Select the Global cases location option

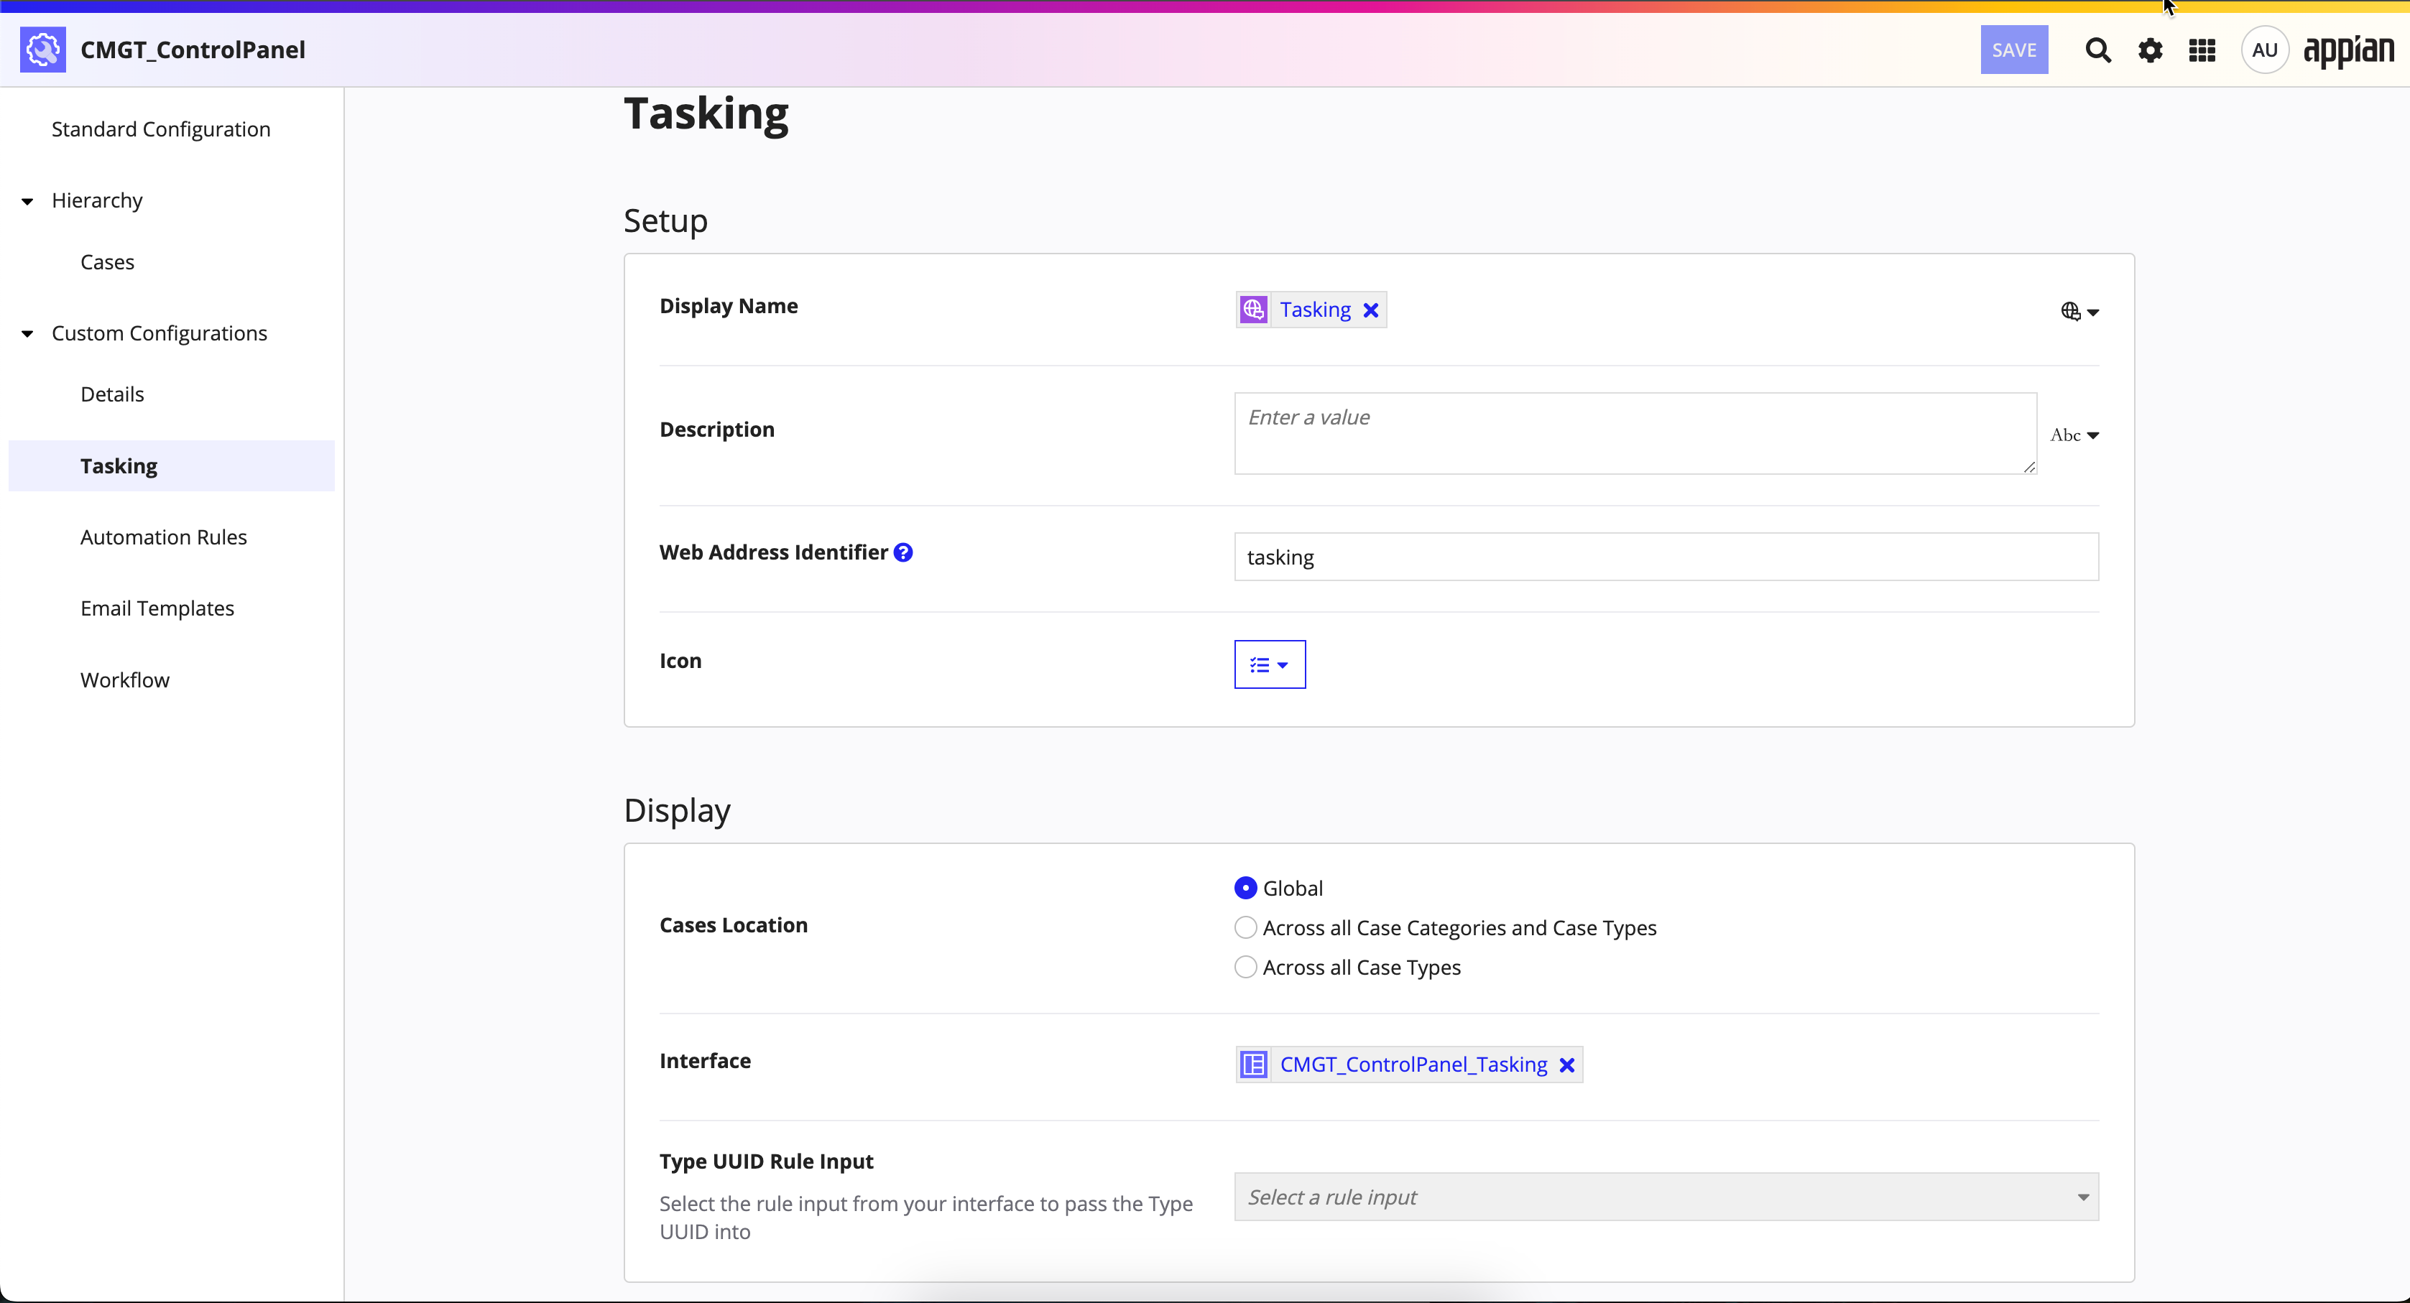pyautogui.click(x=1245, y=888)
